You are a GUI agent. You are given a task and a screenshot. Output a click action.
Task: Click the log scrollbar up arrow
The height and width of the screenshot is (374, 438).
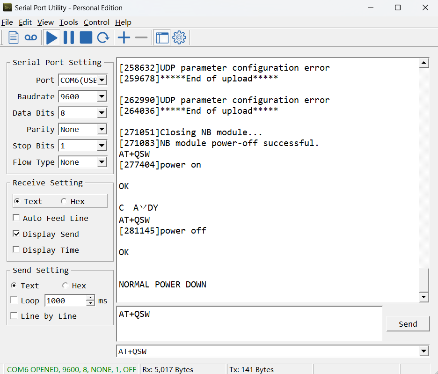pyautogui.click(x=424, y=63)
